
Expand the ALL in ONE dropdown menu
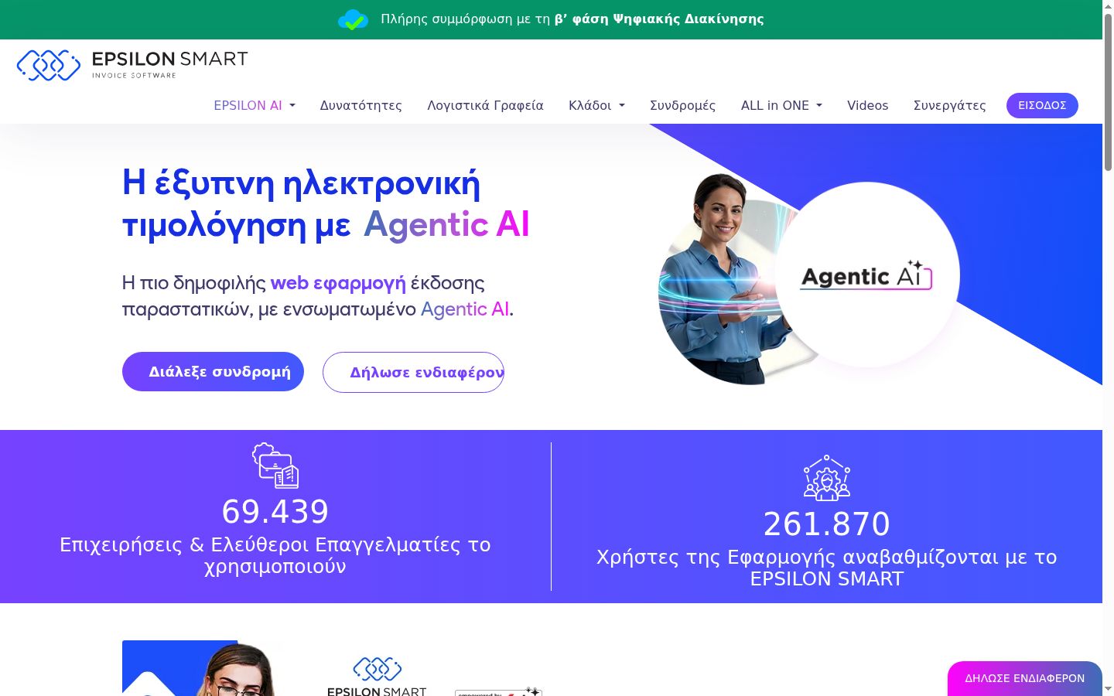[x=781, y=105]
